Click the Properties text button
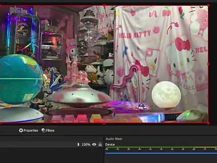Viewport: 217px width, 163px height. click(31, 130)
